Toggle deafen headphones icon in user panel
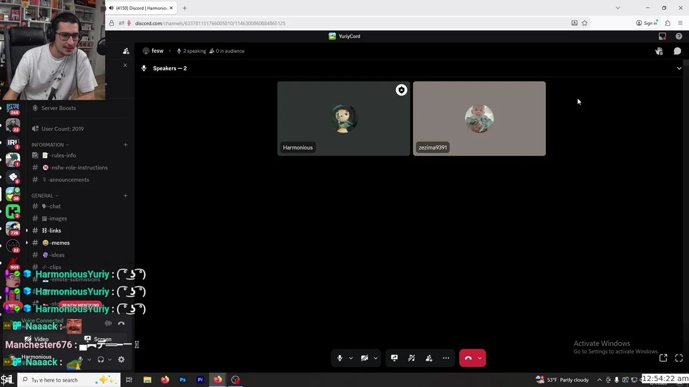The height and width of the screenshot is (387, 689). tap(101, 360)
